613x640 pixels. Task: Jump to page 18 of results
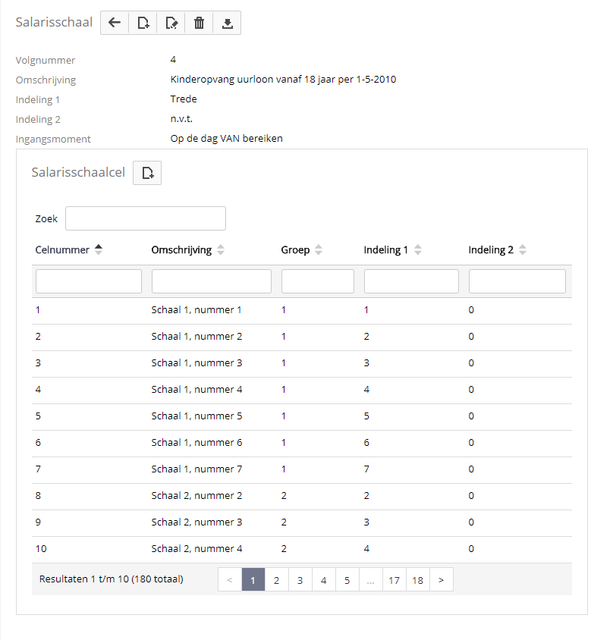pyautogui.click(x=417, y=580)
